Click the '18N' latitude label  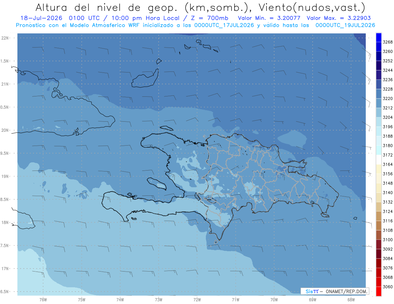5,222
